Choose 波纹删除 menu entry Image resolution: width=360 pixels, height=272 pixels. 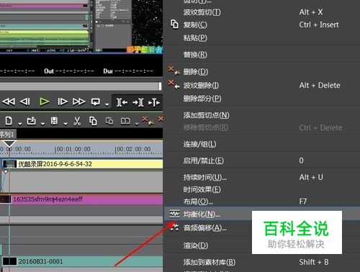pyautogui.click(x=261, y=85)
